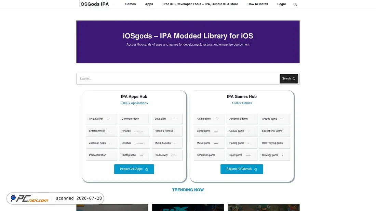Open the Apps menu item
The width and height of the screenshot is (376, 211).
[x=149, y=4]
